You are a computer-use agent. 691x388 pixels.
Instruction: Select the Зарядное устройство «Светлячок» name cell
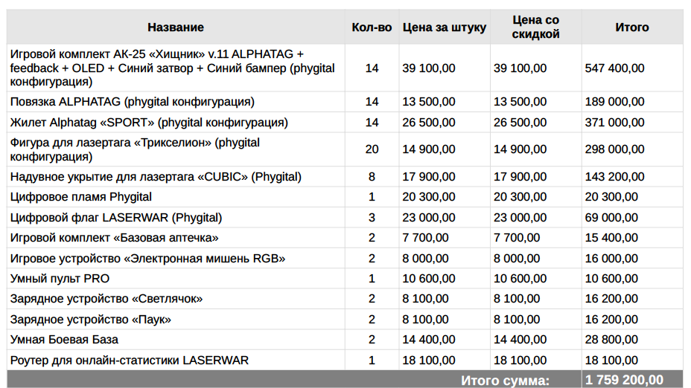106,299
